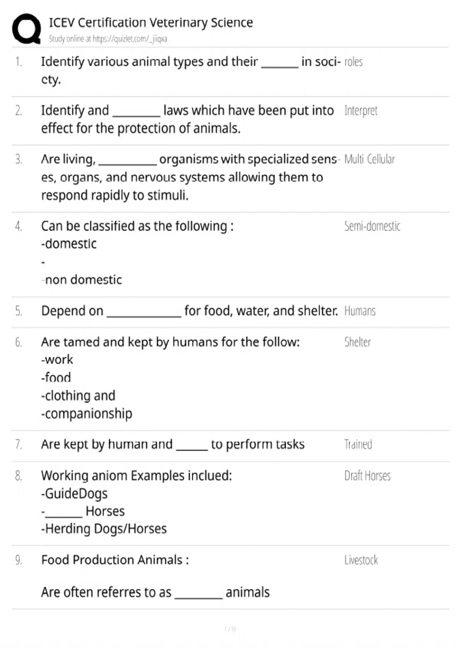Click the '-companionship' line in question 6

pyautogui.click(x=87, y=414)
